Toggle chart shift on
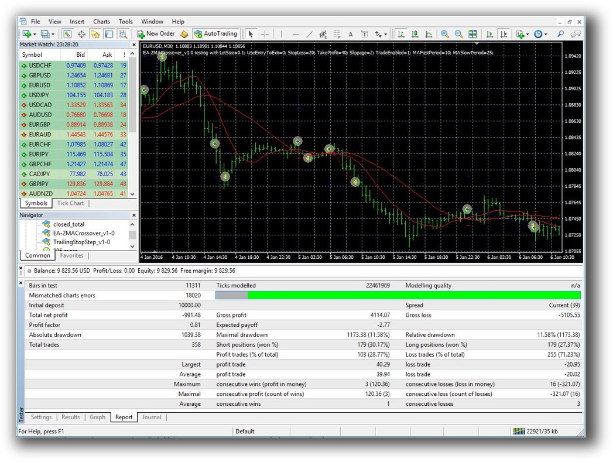The height and width of the screenshot is (462, 613). point(502,33)
